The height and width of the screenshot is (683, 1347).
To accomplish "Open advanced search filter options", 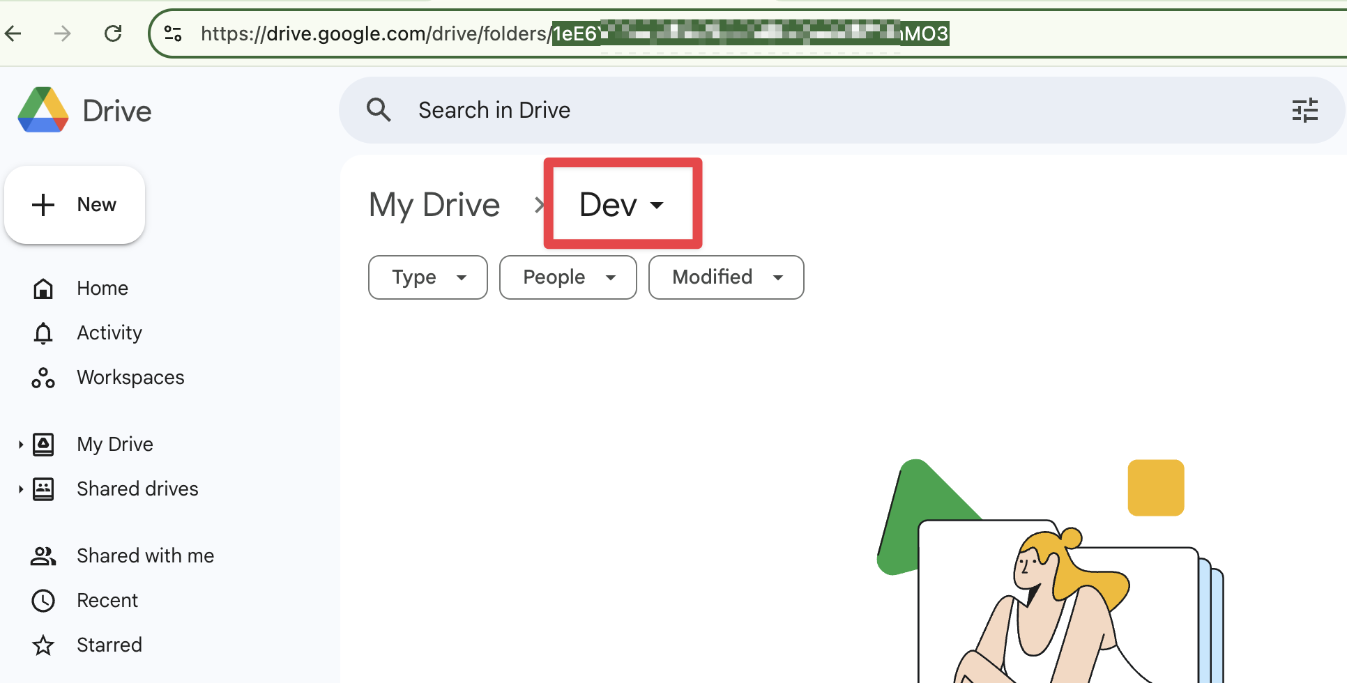I will pyautogui.click(x=1305, y=109).
